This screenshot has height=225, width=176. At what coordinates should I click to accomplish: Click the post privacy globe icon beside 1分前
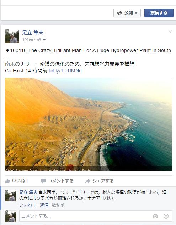coord(39,40)
